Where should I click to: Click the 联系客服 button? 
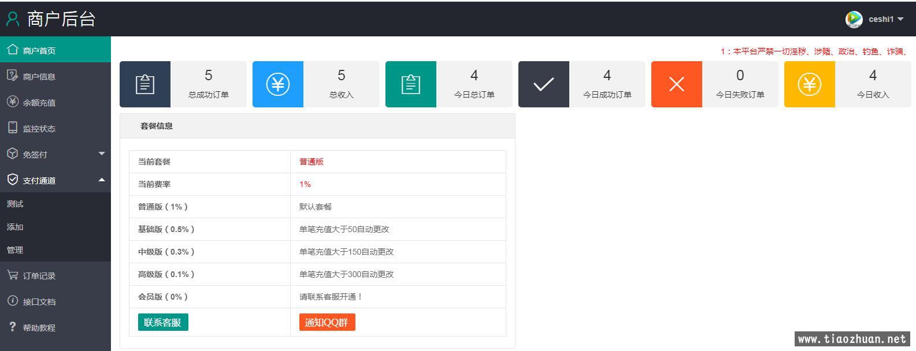coord(163,322)
